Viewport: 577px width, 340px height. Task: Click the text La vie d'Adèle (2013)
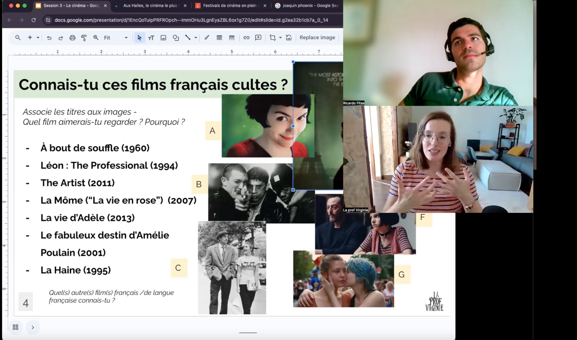87,218
